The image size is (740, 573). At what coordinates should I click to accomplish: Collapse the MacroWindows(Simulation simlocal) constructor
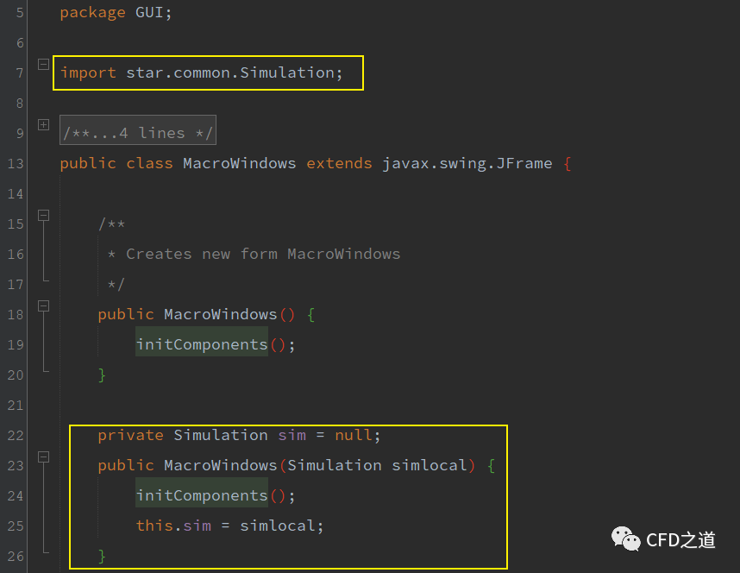[43, 457]
